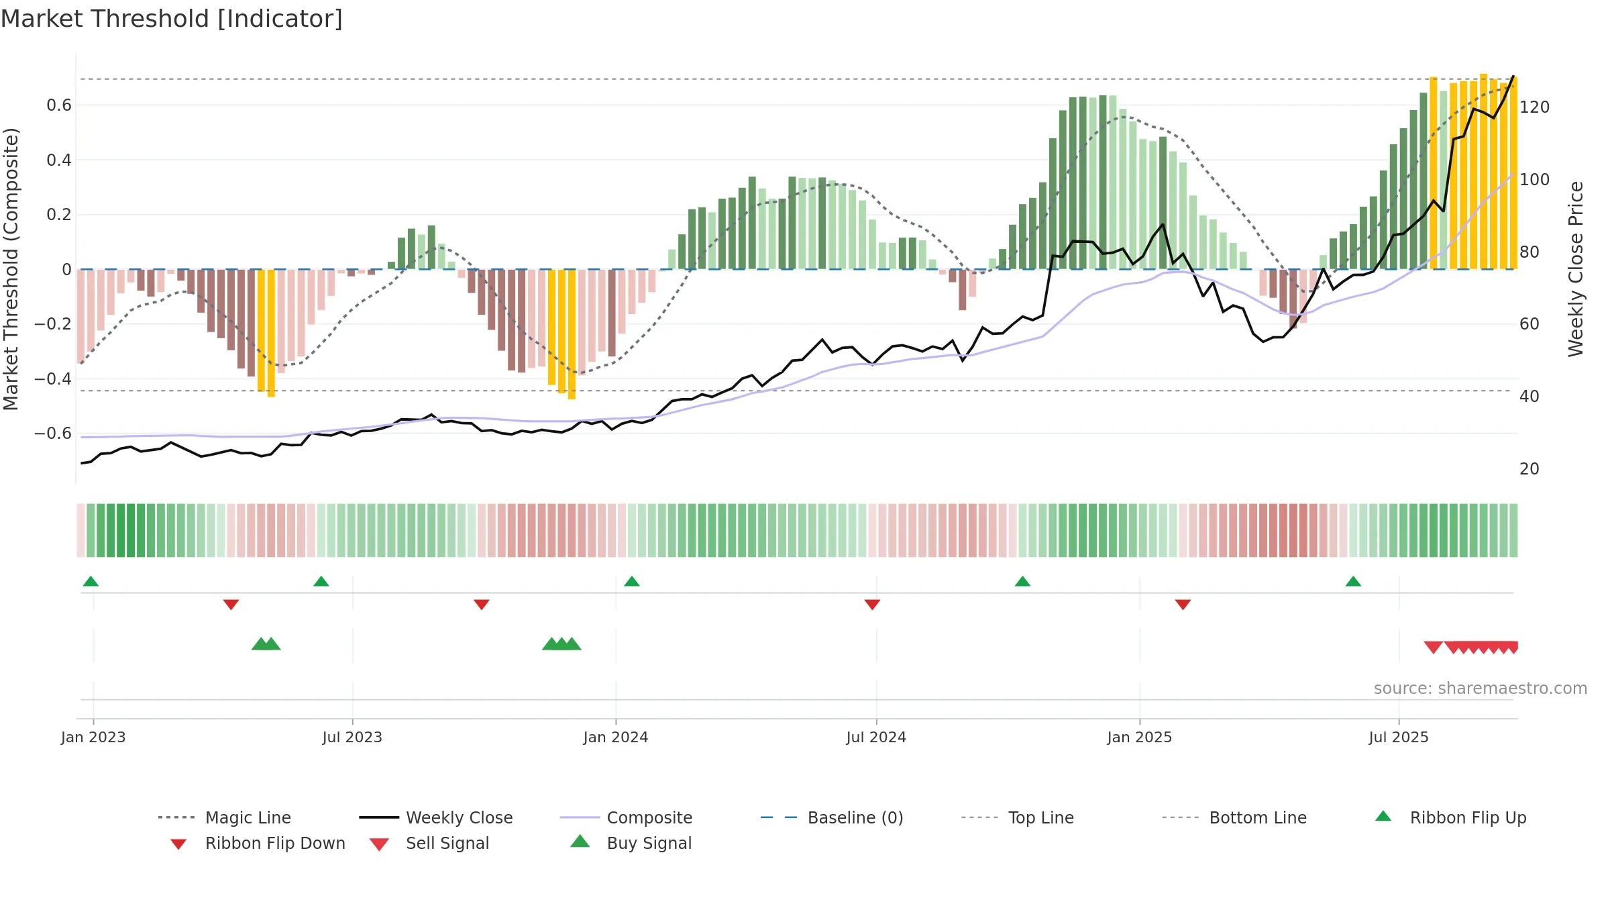Click the Ribbon Flip Up marker at Jan 2023
Image resolution: width=1610 pixels, height=906 pixels.
pos(91,581)
